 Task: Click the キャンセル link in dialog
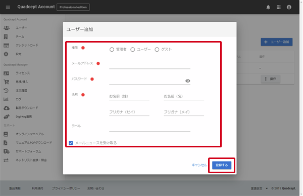199,165
